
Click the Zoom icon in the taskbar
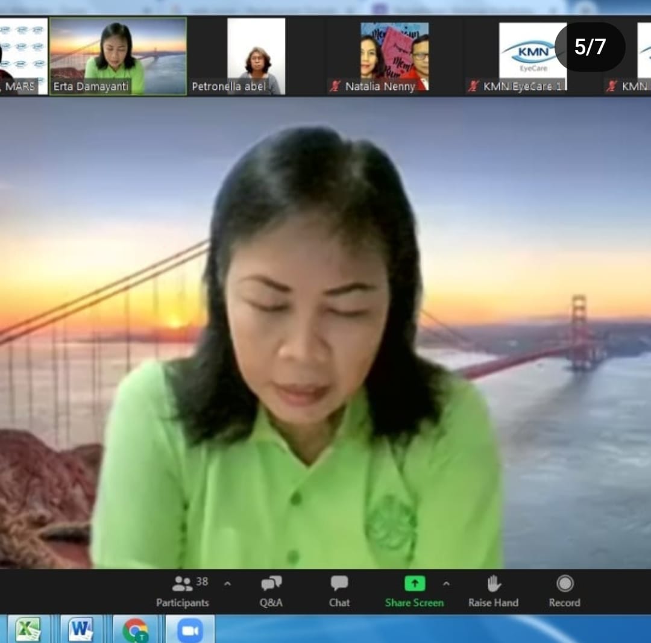190,630
